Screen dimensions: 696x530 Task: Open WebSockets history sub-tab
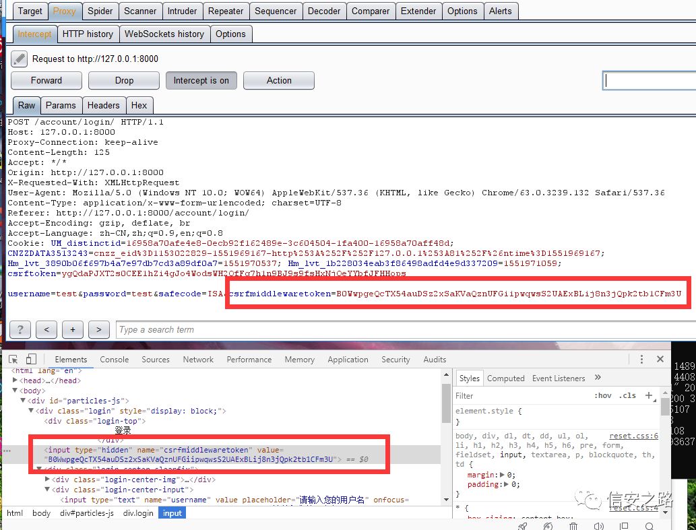[164, 34]
